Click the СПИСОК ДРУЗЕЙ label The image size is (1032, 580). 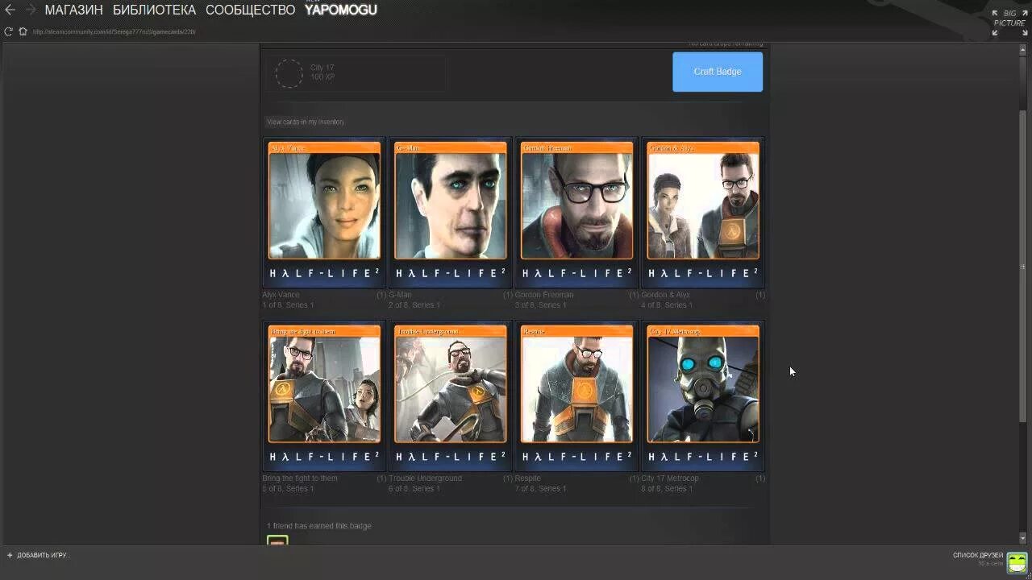point(978,555)
